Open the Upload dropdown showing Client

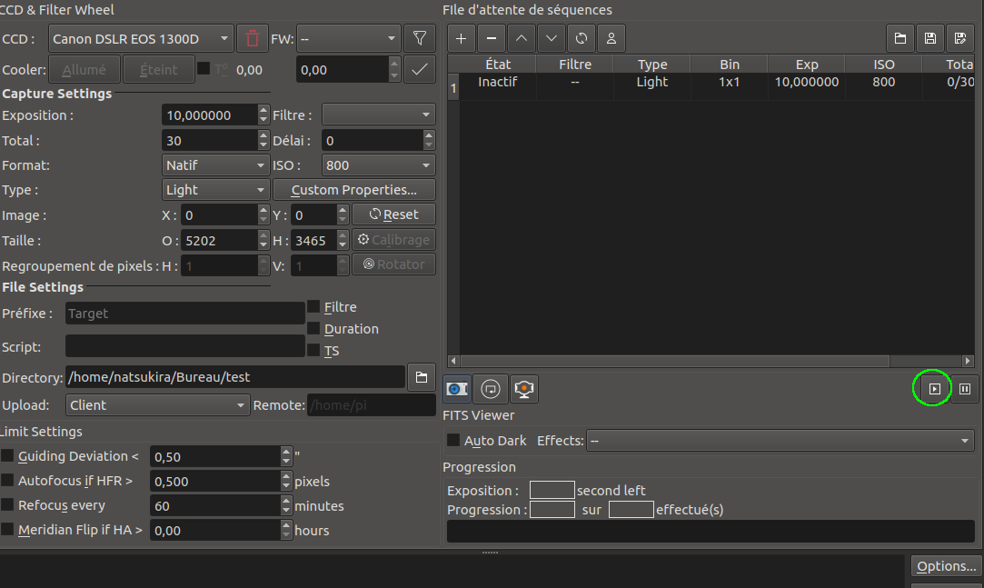(x=157, y=405)
